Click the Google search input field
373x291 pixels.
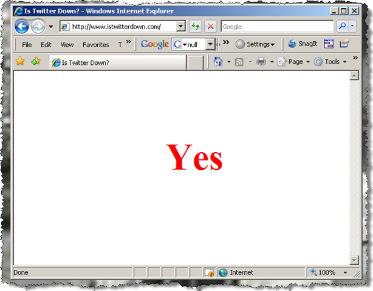coord(276,27)
